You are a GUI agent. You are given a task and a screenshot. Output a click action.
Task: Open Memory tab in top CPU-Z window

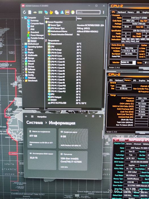(x=131, y=12)
